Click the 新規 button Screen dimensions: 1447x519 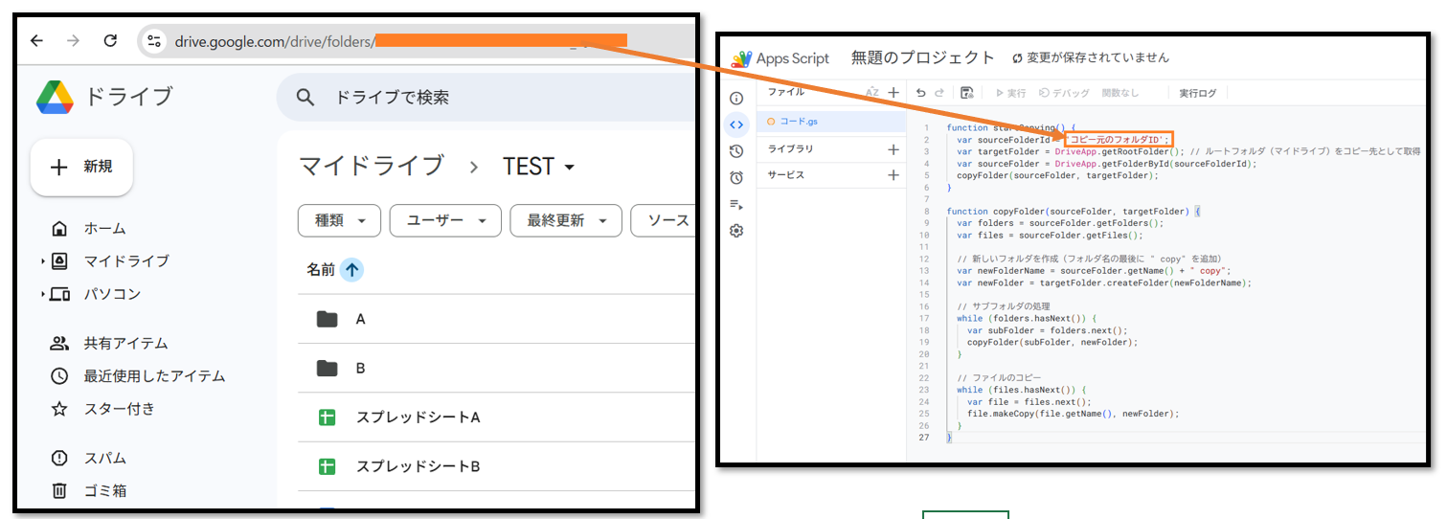(x=81, y=167)
